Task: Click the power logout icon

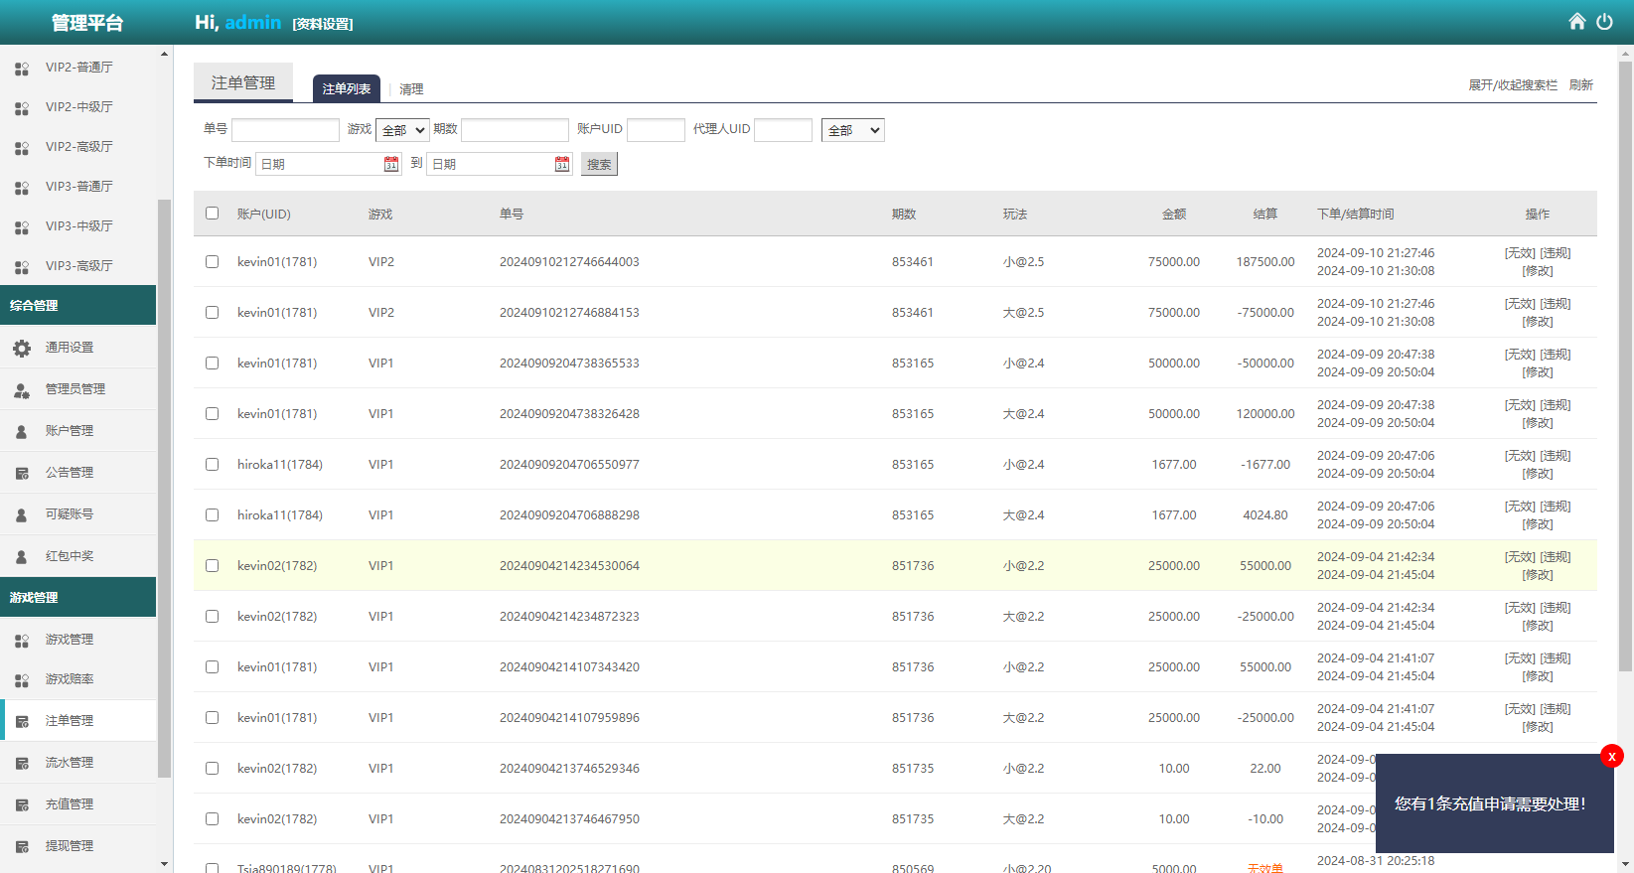Action: tap(1604, 22)
